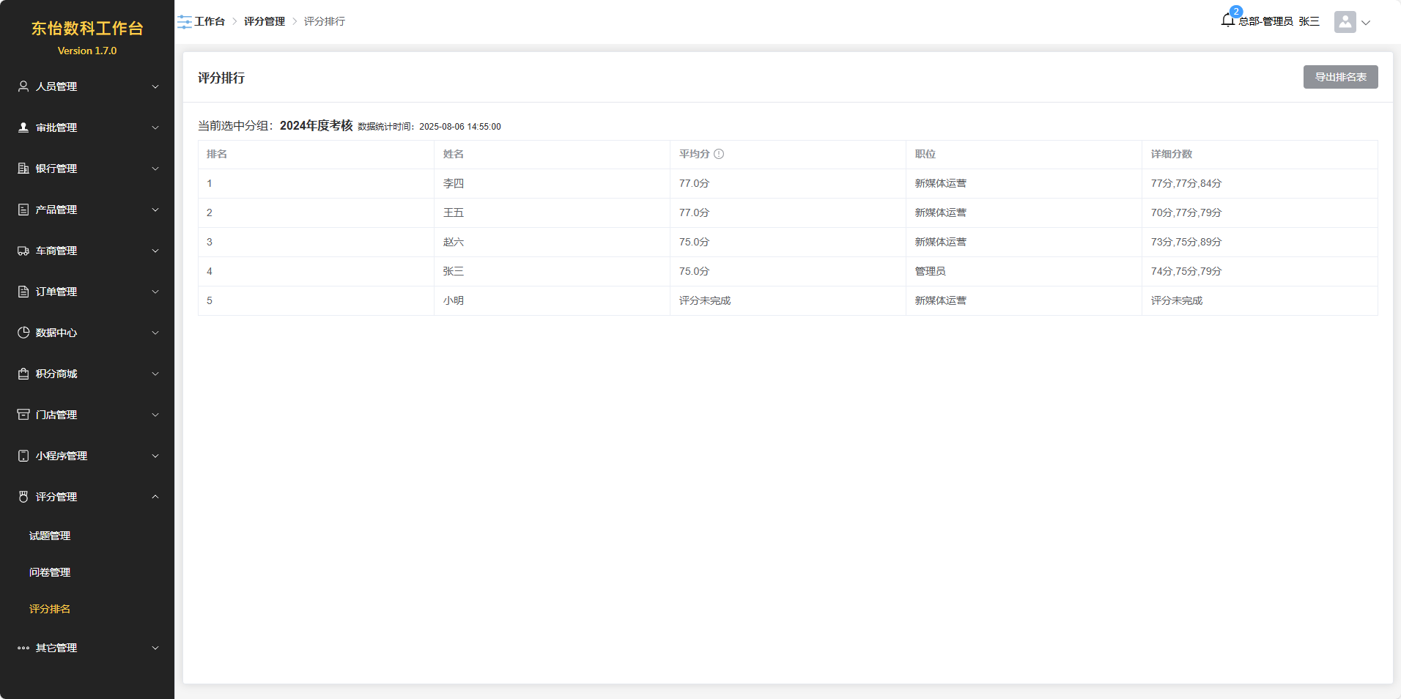Open 问卷管理 submenu item
Image resolution: width=1401 pixels, height=699 pixels.
coord(50,572)
